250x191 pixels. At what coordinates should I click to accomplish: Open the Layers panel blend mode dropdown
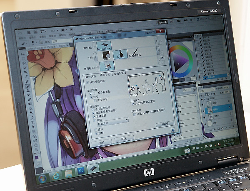tap(207, 91)
